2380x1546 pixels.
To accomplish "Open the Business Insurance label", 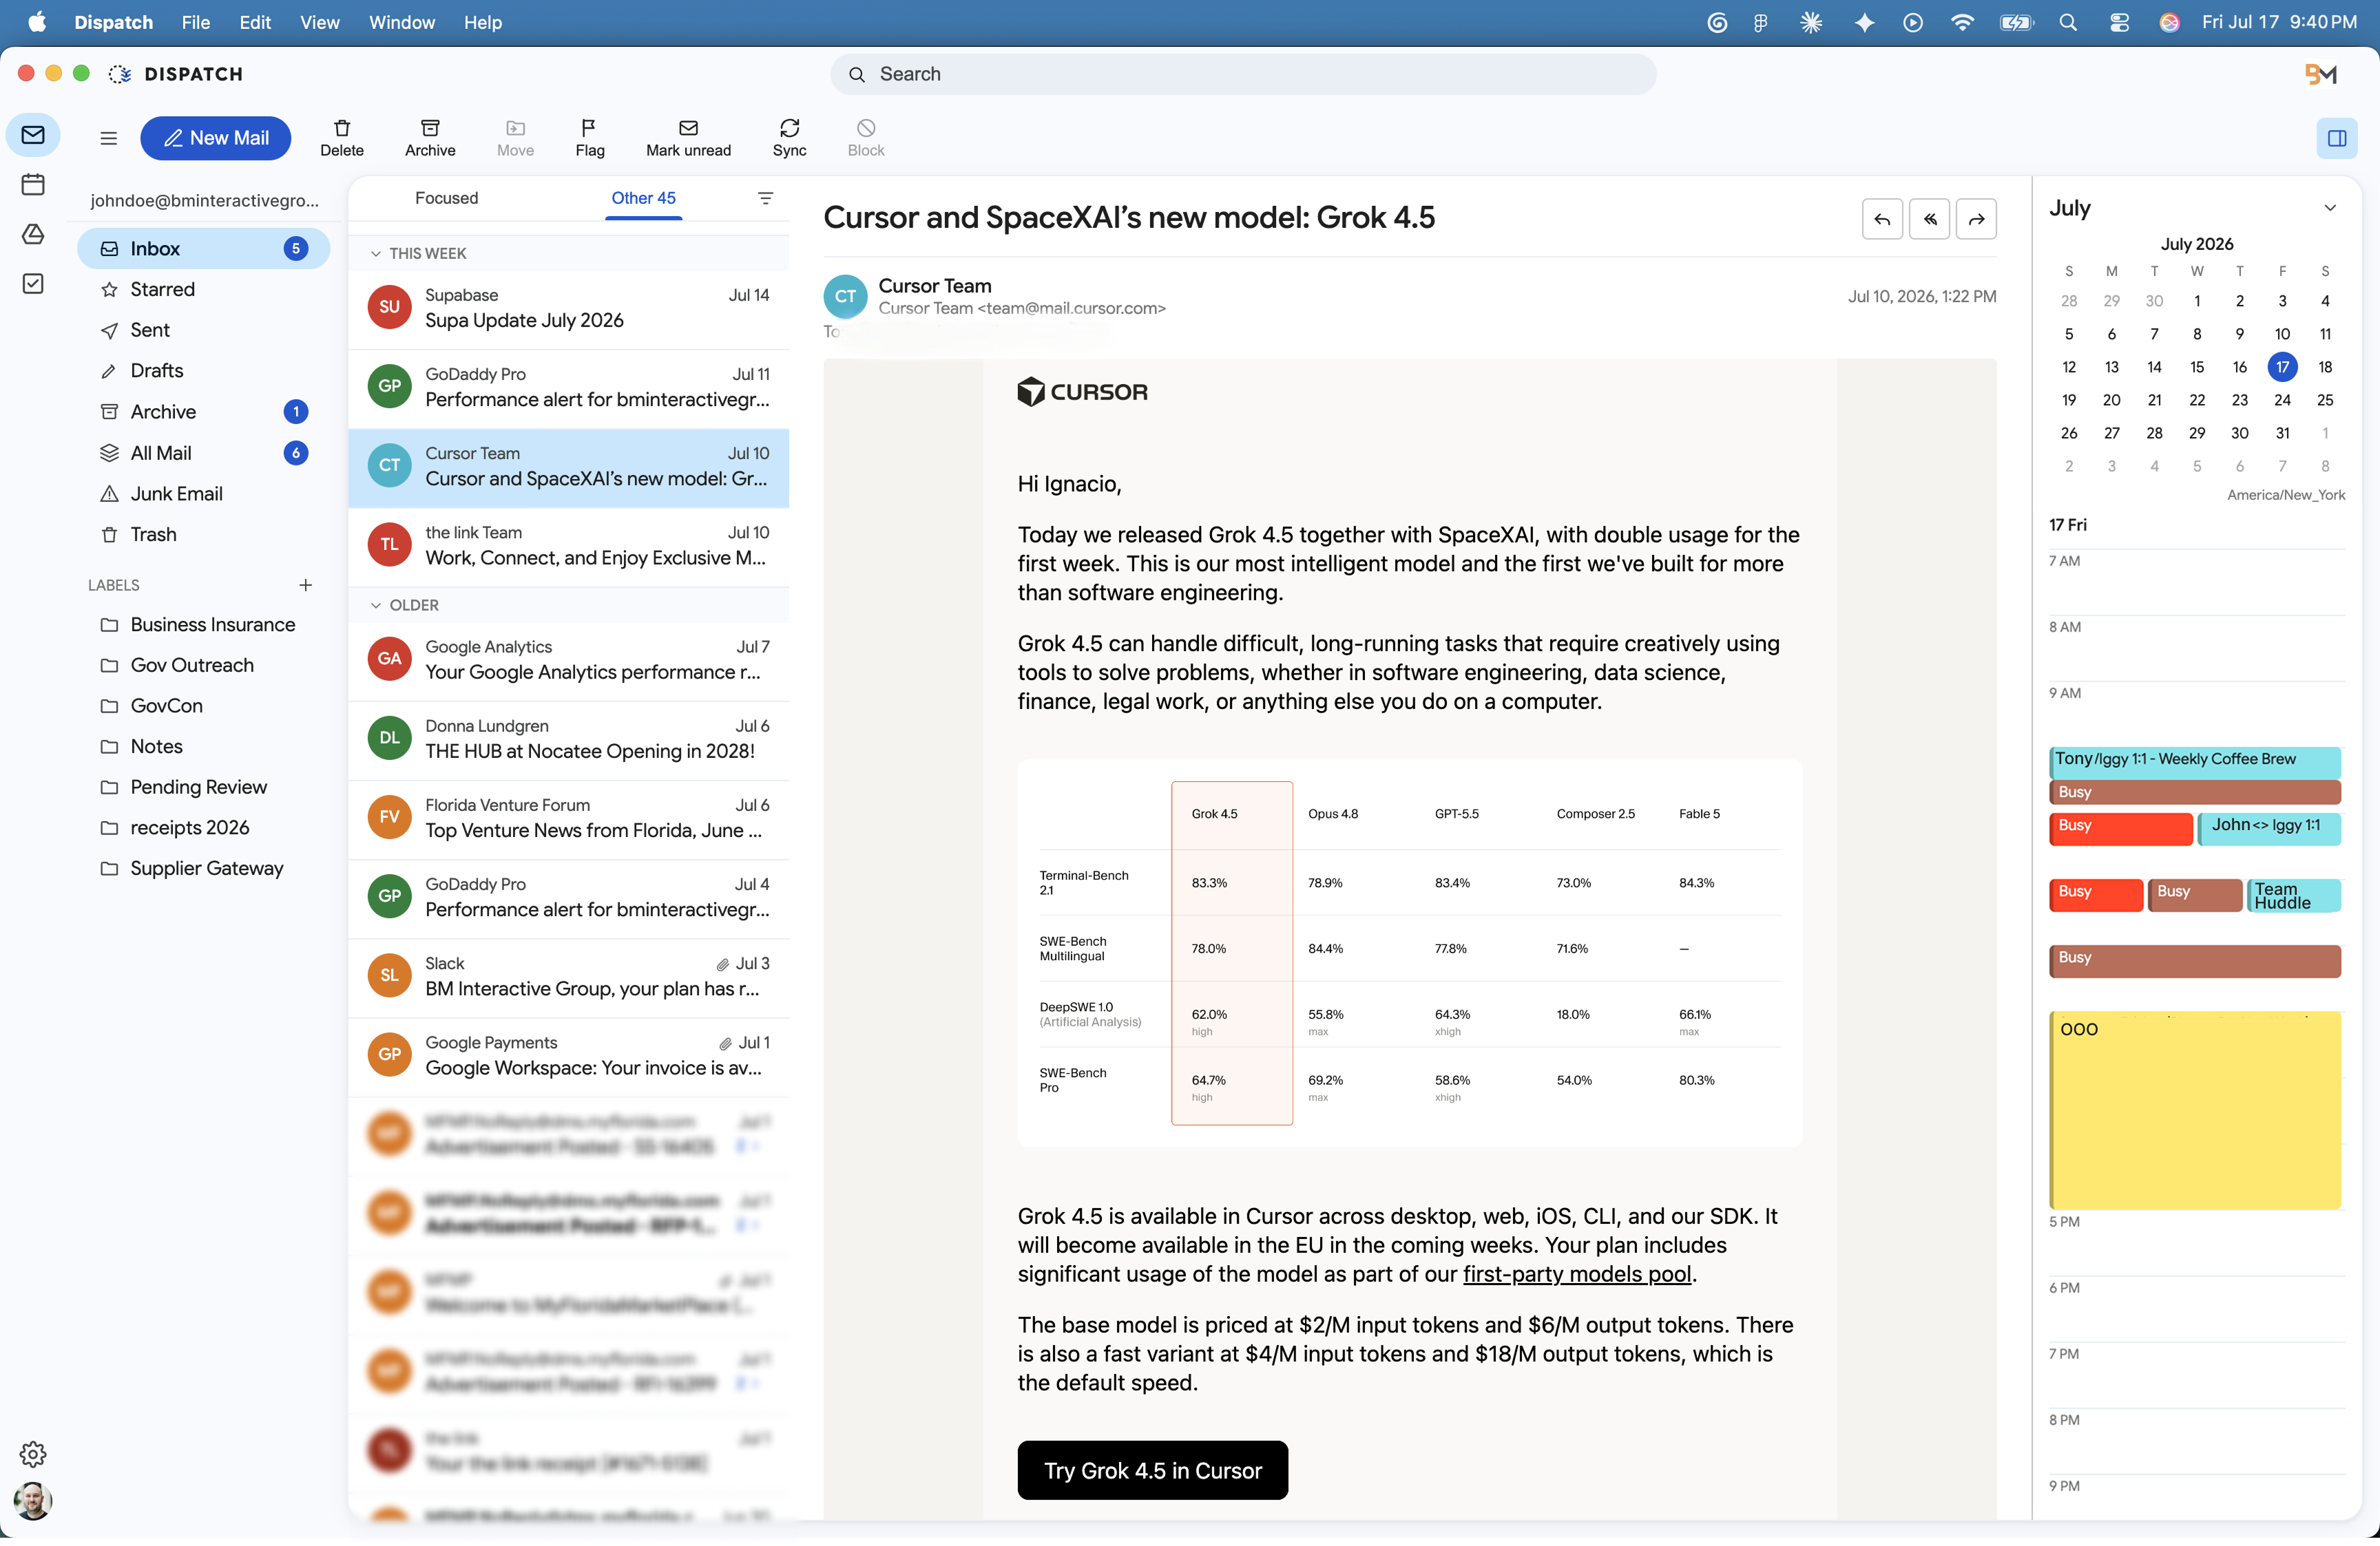I will tap(204, 624).
